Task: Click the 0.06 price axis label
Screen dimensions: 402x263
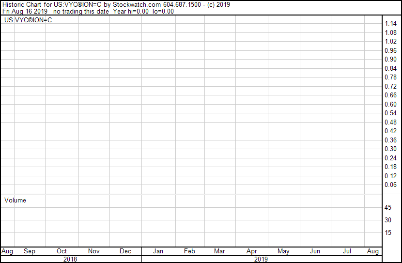Action: pos(390,185)
